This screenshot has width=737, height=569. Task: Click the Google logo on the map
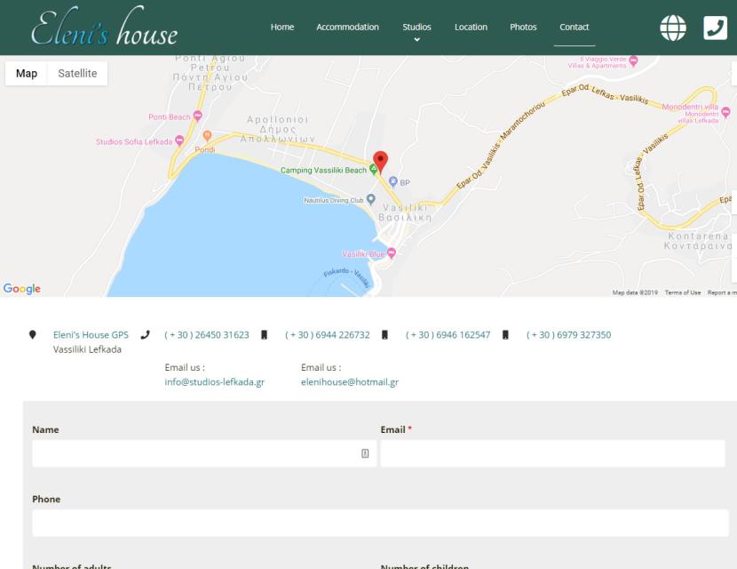point(21,288)
